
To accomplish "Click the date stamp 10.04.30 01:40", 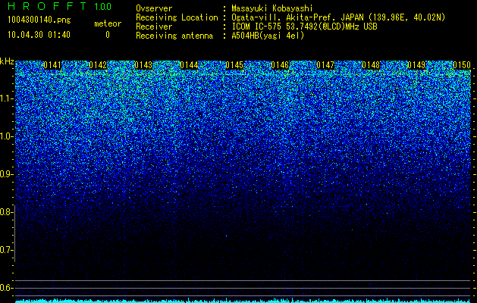I will point(39,35).
